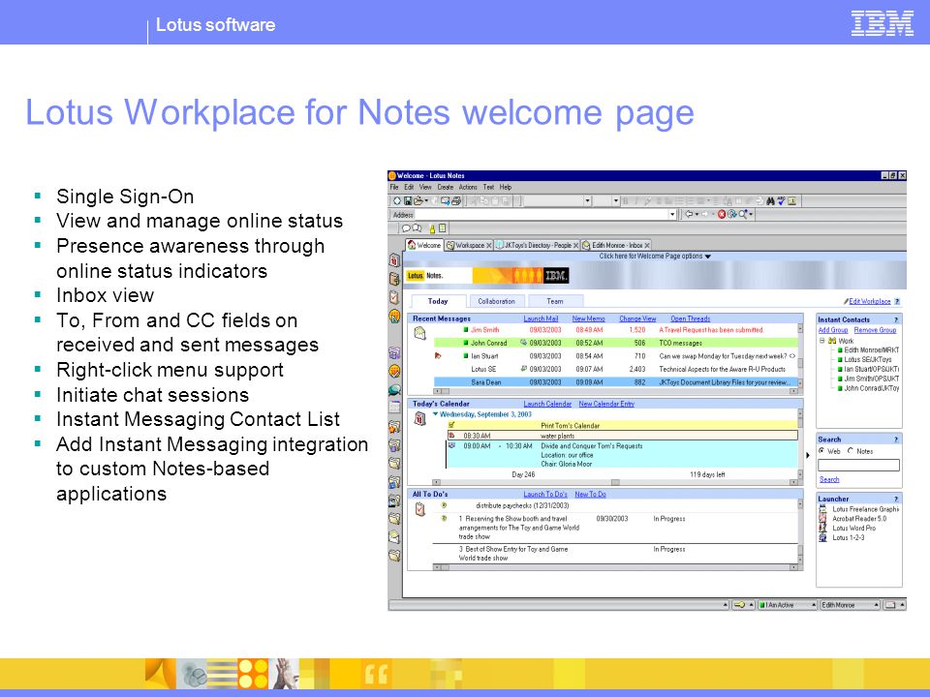Viewport: 930px width, 697px height.
Task: Open the font size dropdown in the toolbar
Action: (616, 201)
